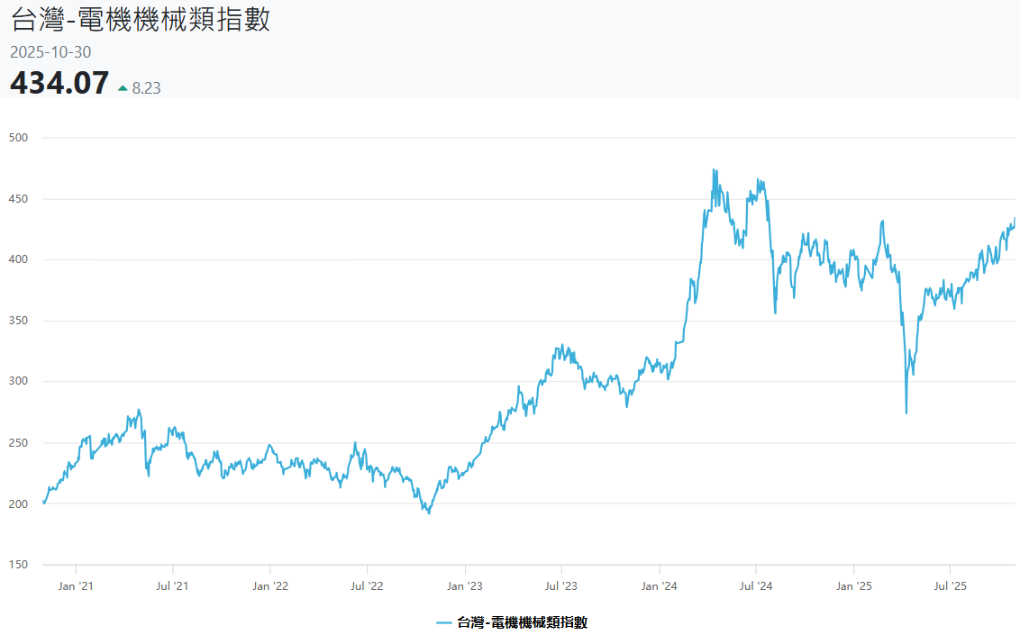
Task: Click the green up-arrow change indicator
Action: (x=123, y=88)
